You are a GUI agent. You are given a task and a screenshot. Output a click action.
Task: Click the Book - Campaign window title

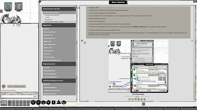[x=118, y=2]
